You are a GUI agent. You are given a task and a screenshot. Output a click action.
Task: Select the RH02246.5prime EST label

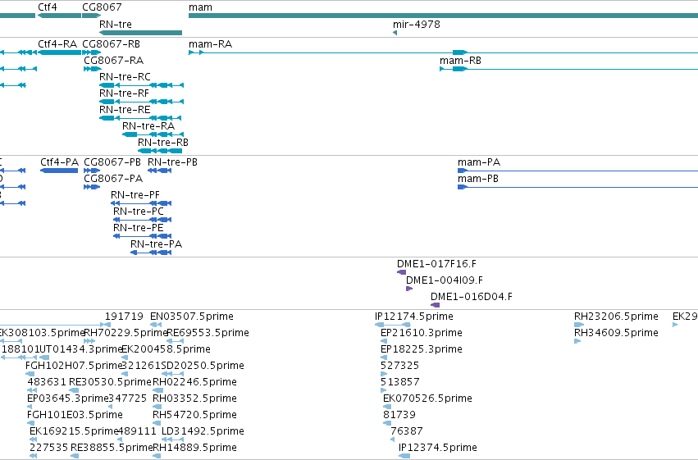point(194,383)
